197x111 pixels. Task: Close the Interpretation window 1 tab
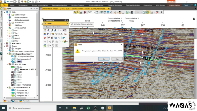[109, 9]
